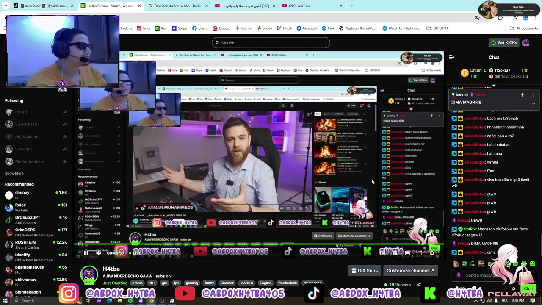
Task: Open the Twitch bookmark
Action: click(284, 28)
